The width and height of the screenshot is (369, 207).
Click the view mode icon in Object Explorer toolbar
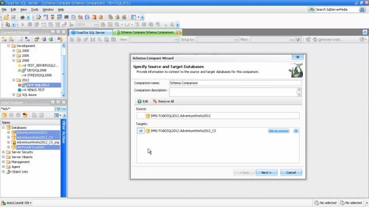pos(57,115)
